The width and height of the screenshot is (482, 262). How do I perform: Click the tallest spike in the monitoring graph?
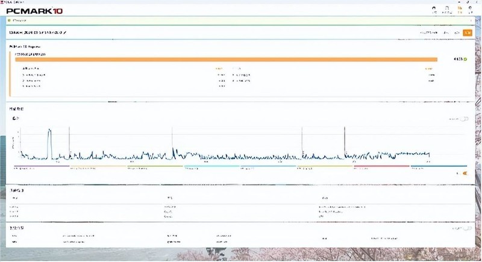50,130
